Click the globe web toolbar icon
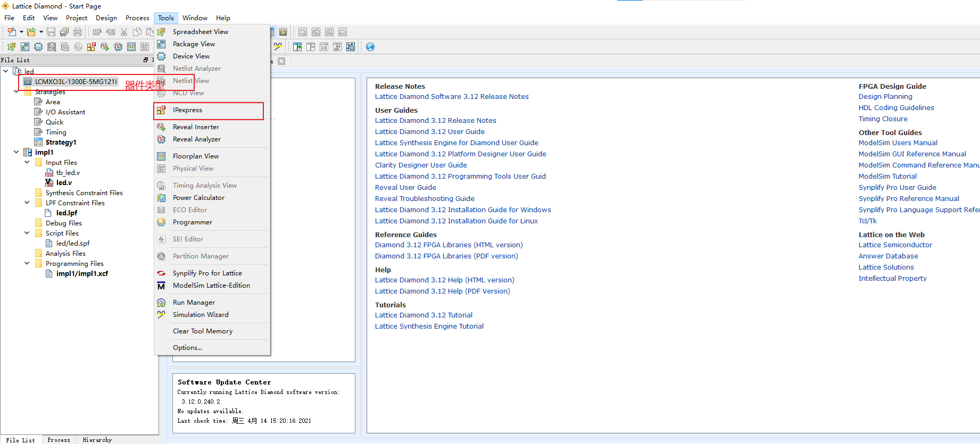 pyautogui.click(x=370, y=47)
